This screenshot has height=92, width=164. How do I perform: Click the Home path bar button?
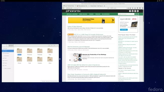11,46
